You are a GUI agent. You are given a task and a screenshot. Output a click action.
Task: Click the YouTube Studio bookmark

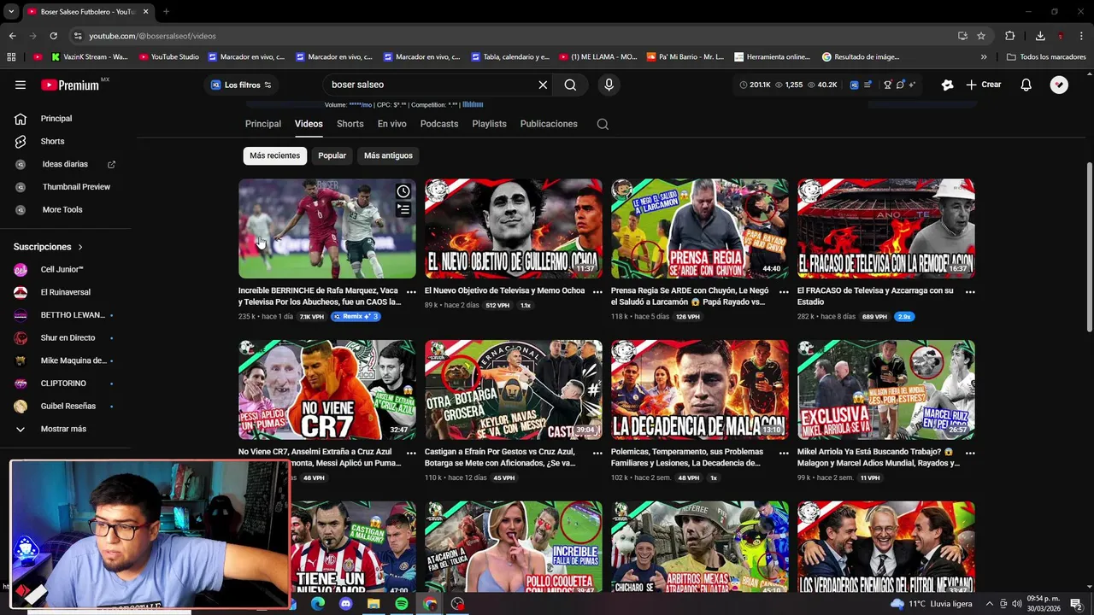tap(169, 57)
